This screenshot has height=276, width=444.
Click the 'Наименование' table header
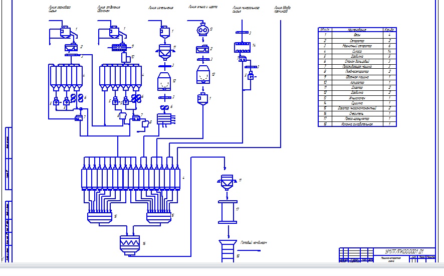pos(357,30)
